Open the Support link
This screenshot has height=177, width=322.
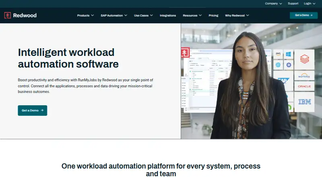293,4
